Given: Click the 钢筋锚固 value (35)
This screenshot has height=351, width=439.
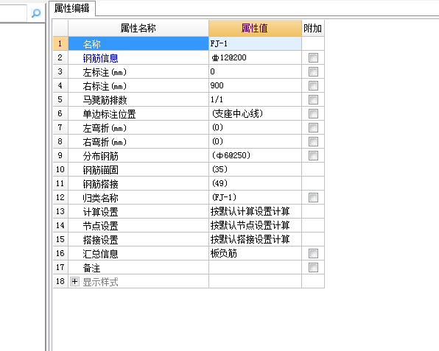Looking at the screenshot, I should coord(219,169).
